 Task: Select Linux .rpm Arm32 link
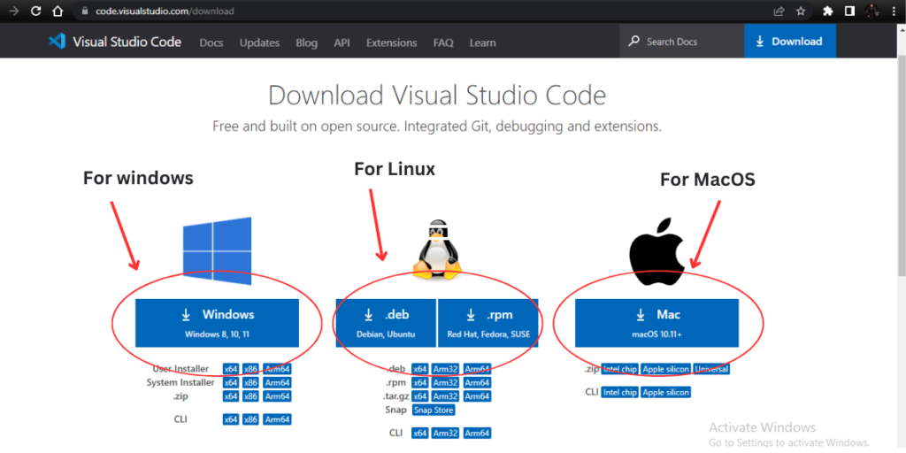(446, 382)
